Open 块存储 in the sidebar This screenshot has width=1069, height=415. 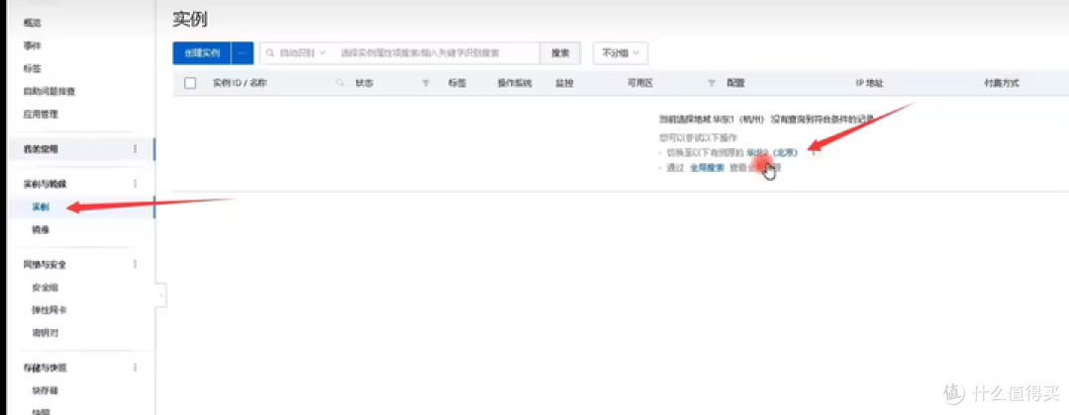click(45, 390)
